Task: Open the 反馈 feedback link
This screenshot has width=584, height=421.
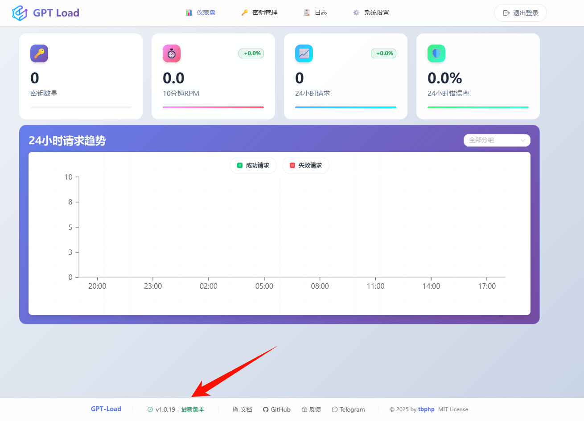Action: [311, 409]
